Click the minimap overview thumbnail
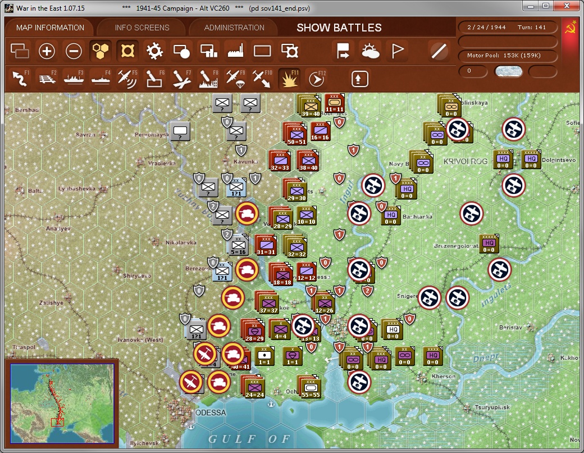 click(x=62, y=404)
